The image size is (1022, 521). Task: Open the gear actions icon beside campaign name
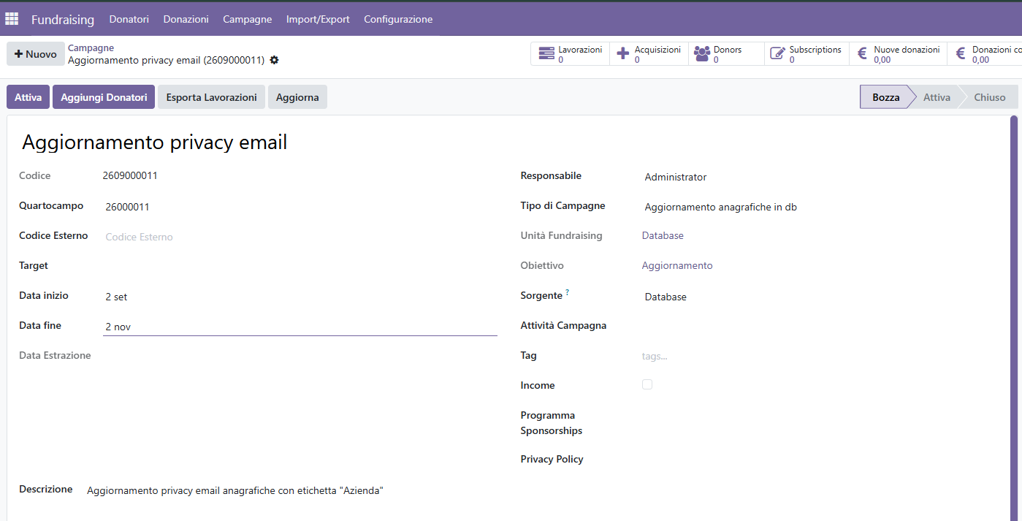(x=274, y=60)
